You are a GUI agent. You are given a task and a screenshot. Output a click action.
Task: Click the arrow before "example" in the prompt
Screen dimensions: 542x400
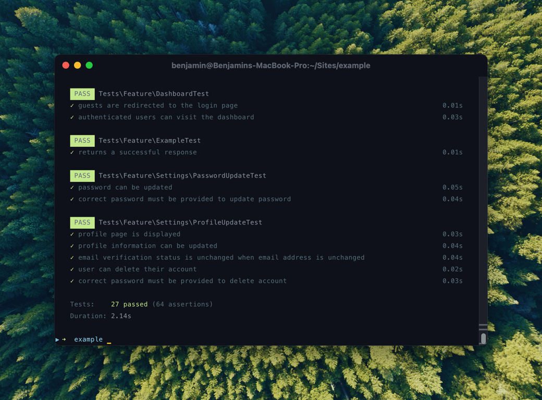pos(65,339)
